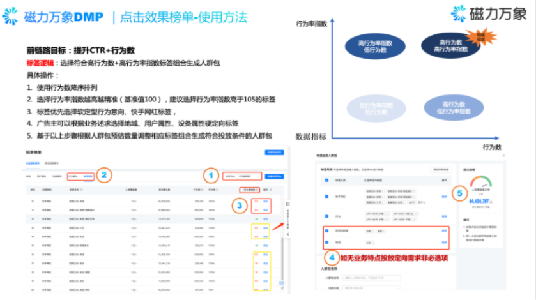Click the small blue icon at the table's bottom-right

[281, 283]
